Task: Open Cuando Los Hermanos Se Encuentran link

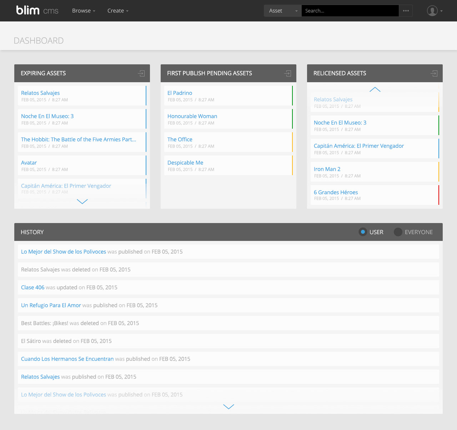Action: click(x=67, y=359)
